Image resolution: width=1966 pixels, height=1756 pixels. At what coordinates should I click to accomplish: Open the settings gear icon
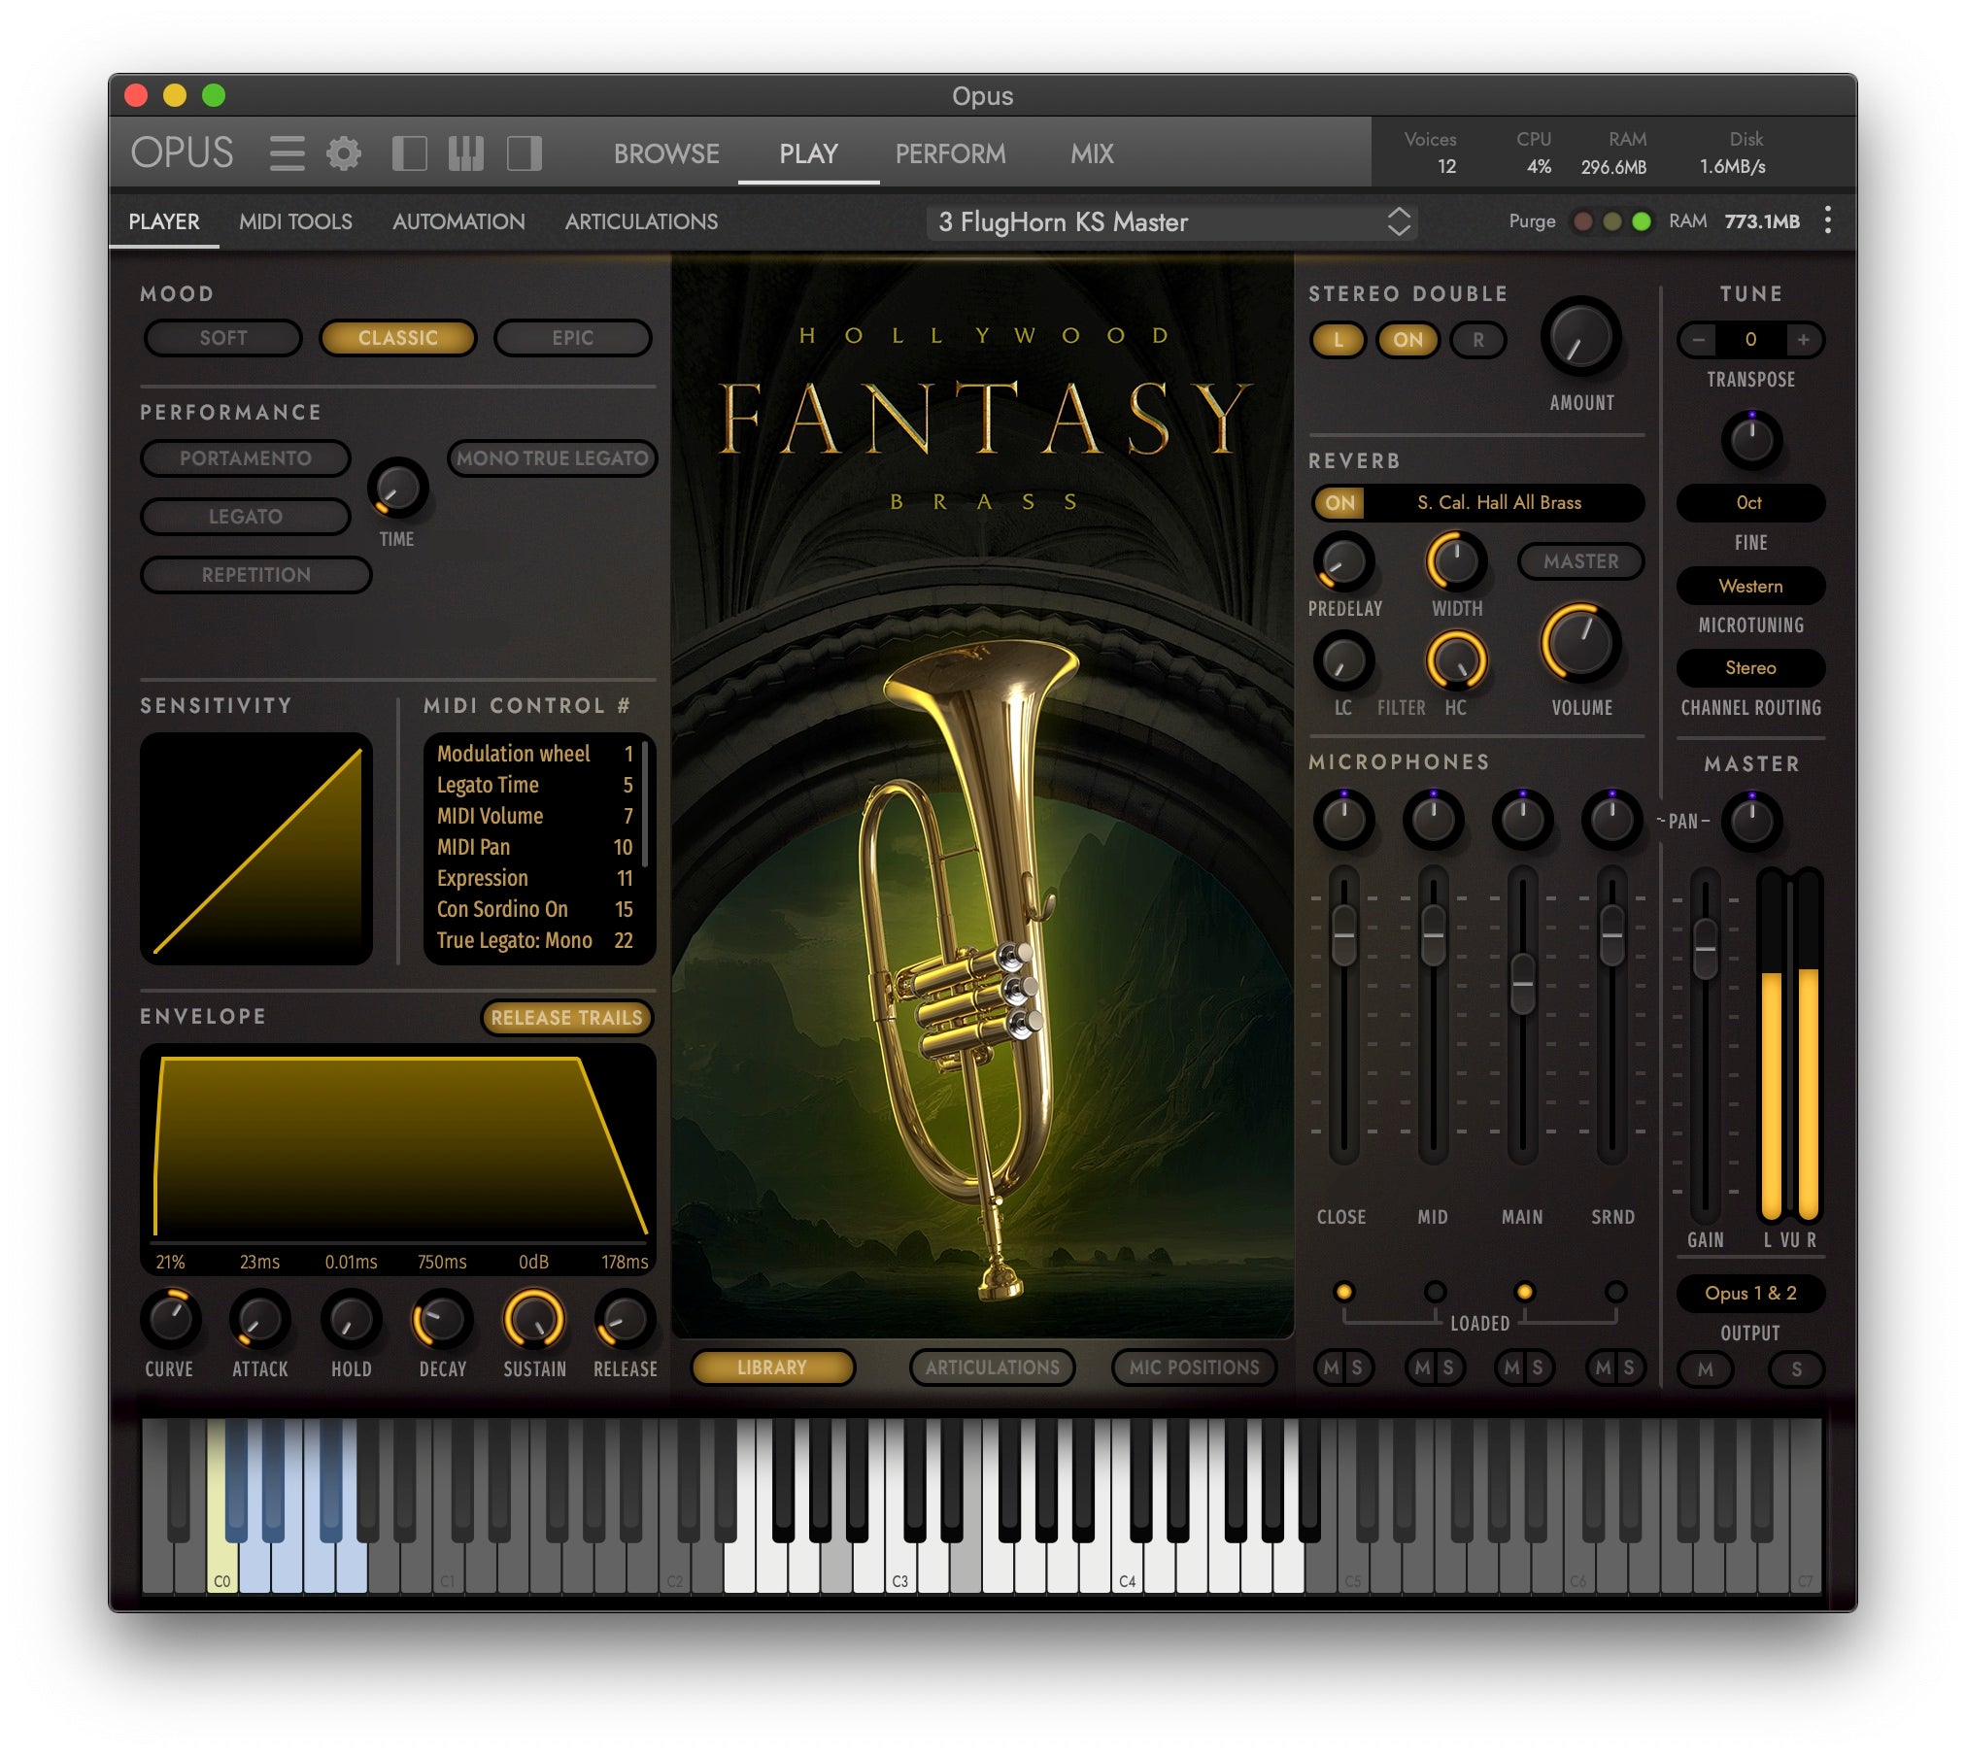coord(342,153)
